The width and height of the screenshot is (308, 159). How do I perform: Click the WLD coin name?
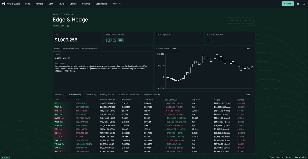click(56, 122)
